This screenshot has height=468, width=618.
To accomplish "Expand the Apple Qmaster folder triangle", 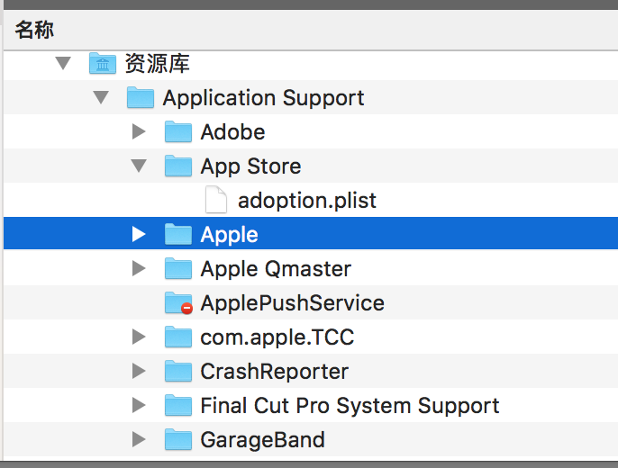I will (x=139, y=268).
